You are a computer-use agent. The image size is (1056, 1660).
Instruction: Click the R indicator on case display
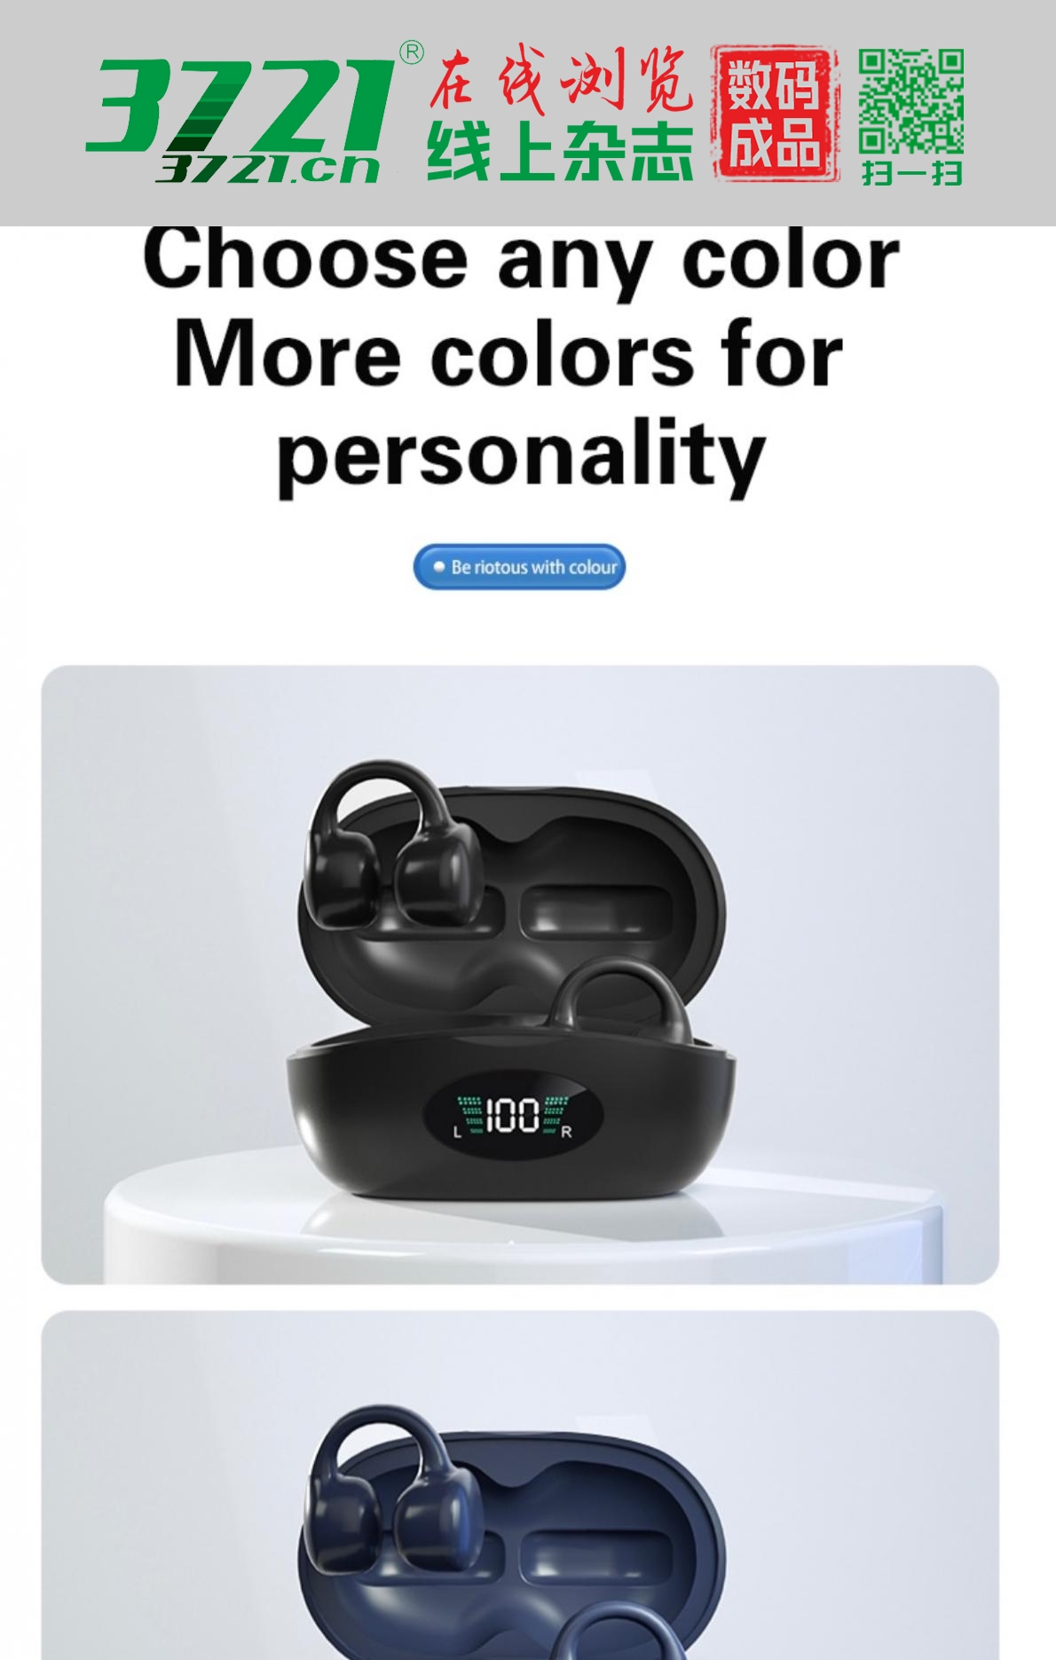[567, 1132]
